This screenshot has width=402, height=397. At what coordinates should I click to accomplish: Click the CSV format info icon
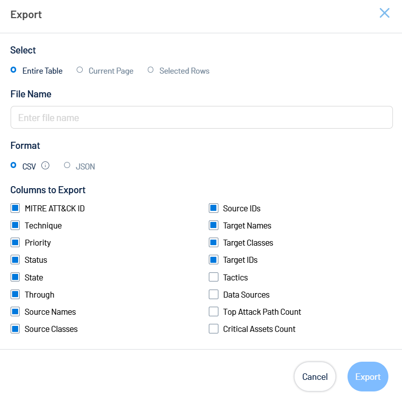click(x=45, y=165)
